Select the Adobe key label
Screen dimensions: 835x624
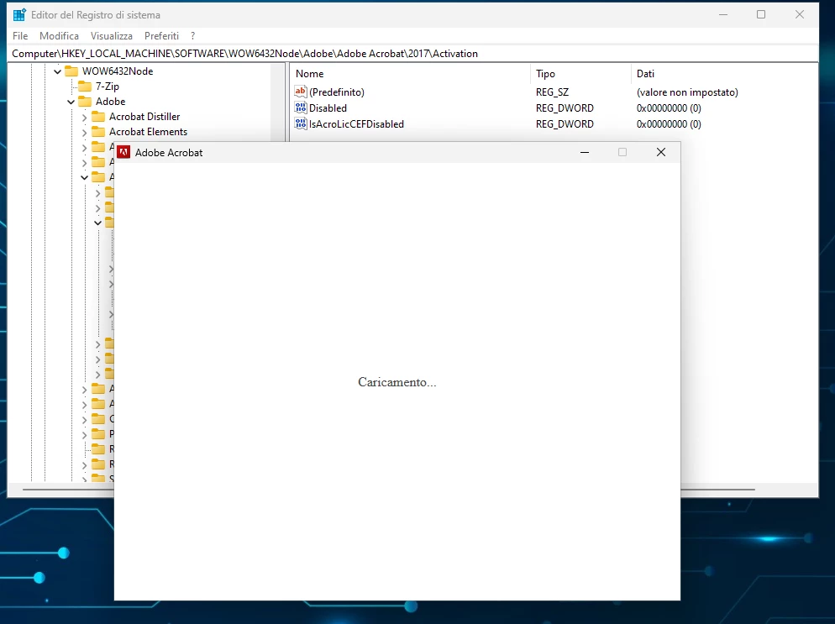point(110,101)
